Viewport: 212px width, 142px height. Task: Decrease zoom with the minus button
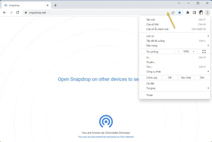[x=178, y=52]
